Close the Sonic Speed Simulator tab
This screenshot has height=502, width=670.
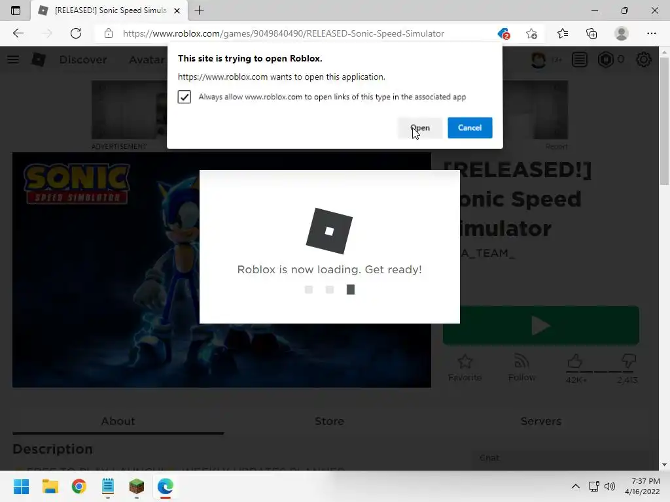point(177,10)
